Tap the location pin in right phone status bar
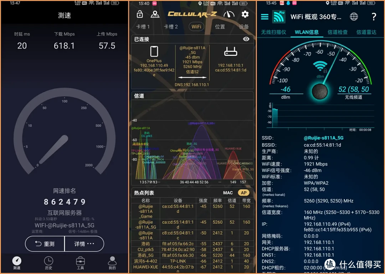The image size is (385, 274). (x=327, y=3)
